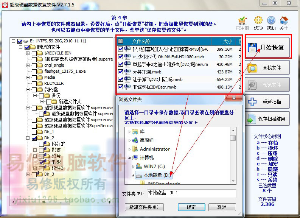Click the 文件夹(F) path input field
This screenshot has width=300, height=218.
[x=191, y=193]
